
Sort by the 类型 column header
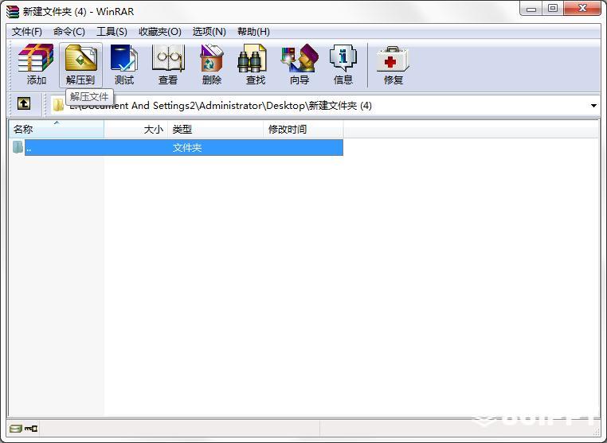216,129
